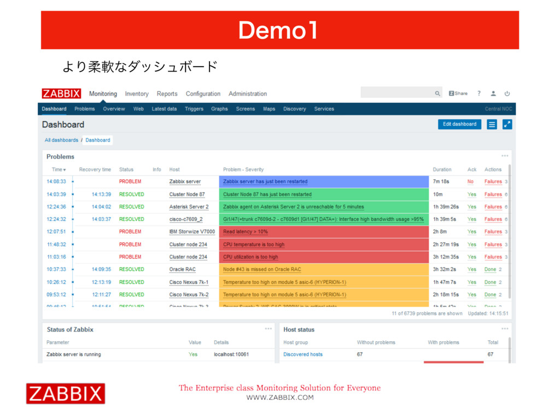The image size is (560, 420).
Task: Open Problems widget three-dot menu
Action: point(505,156)
